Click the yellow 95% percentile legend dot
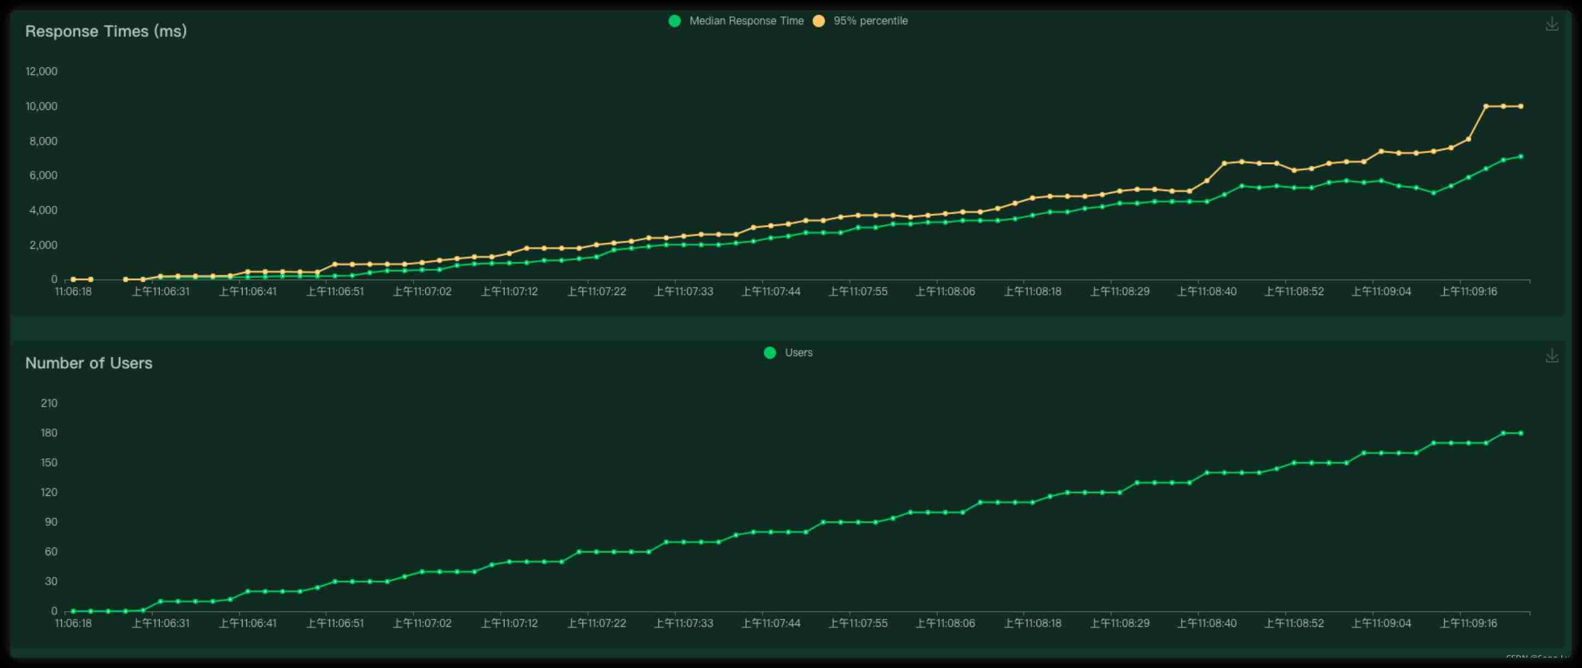Viewport: 1582px width, 668px height. (819, 21)
